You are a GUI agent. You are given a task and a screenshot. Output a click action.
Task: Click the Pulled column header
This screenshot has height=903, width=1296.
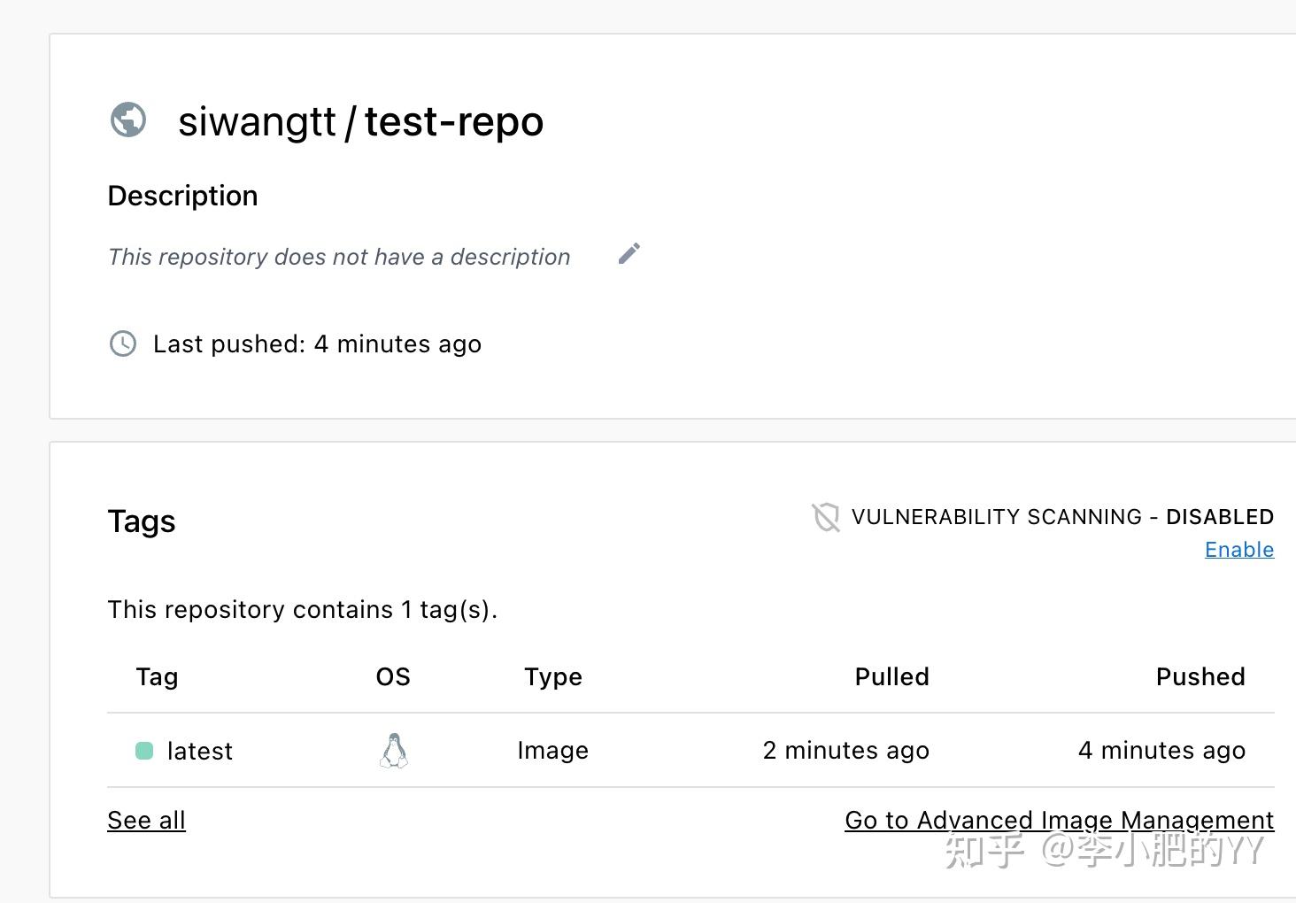(x=892, y=677)
